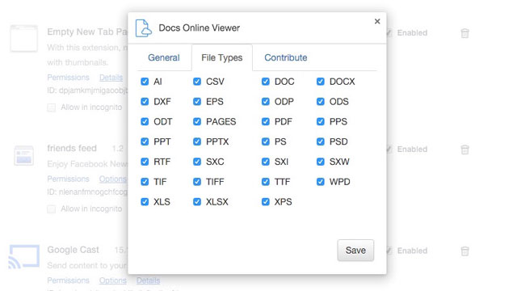Image resolution: width=517 pixels, height=291 pixels.
Task: Click the Docs Online Viewer logo icon
Action: 144,28
